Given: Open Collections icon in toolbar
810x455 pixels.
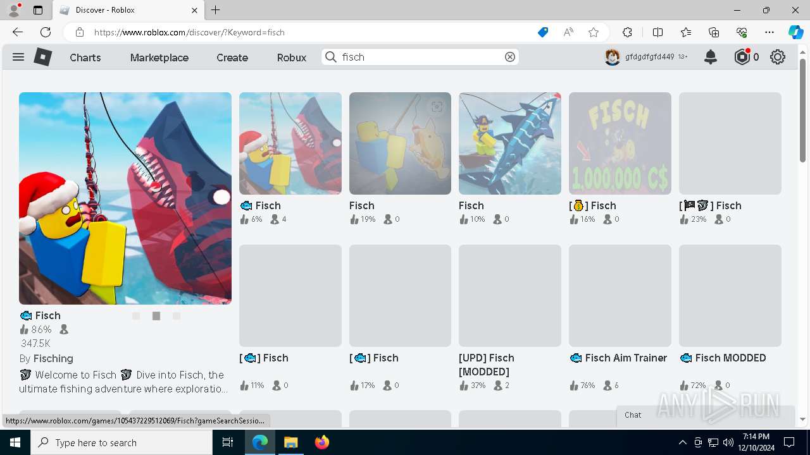Looking at the screenshot, I should coord(714,32).
